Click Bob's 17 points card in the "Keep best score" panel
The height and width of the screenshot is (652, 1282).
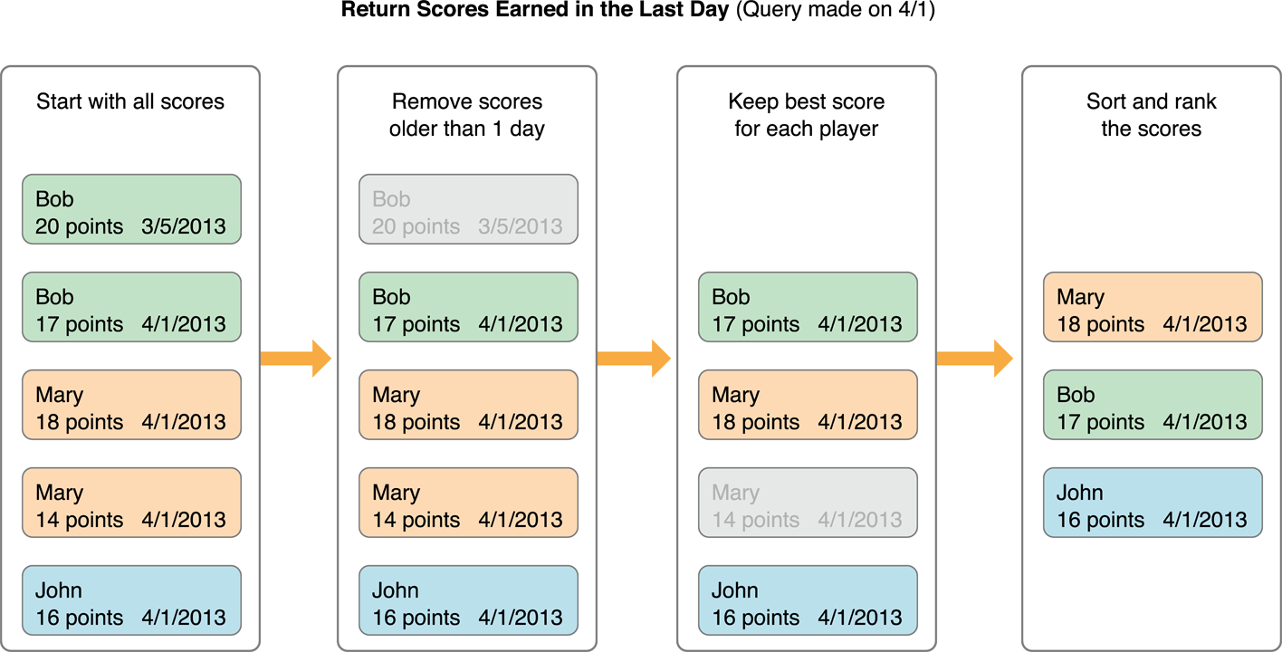(808, 307)
